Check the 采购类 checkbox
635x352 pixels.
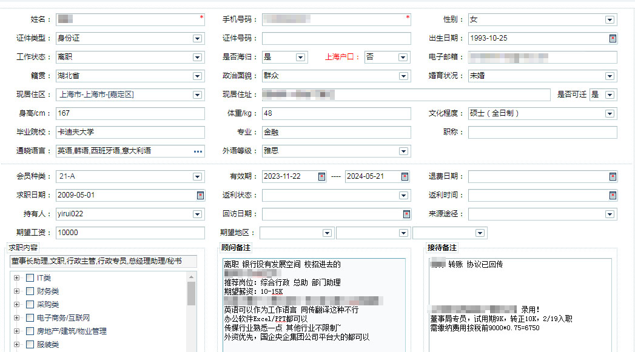pos(30,305)
